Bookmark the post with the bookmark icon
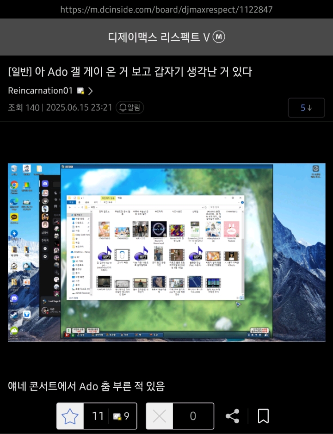 pos(263,416)
